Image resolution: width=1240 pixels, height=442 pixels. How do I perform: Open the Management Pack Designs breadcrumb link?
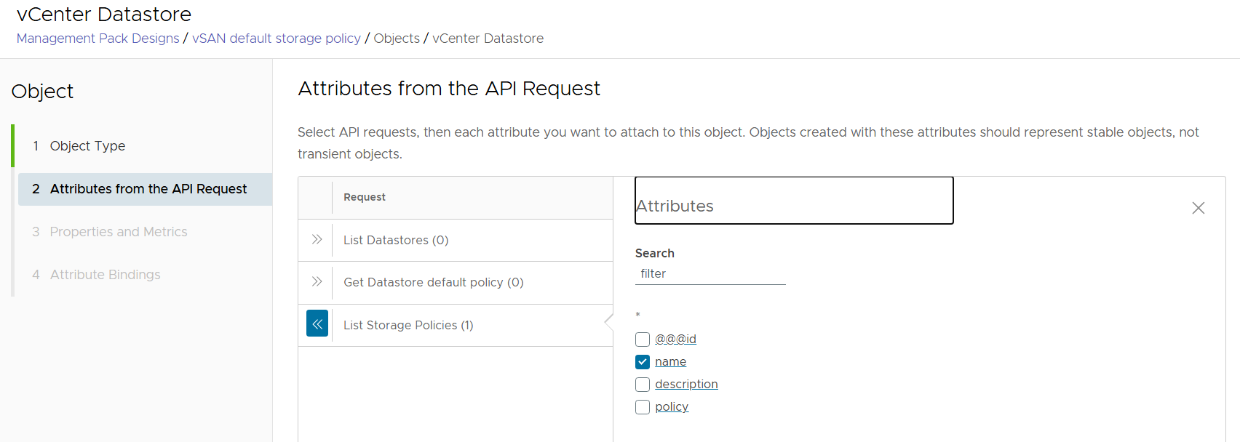[98, 39]
